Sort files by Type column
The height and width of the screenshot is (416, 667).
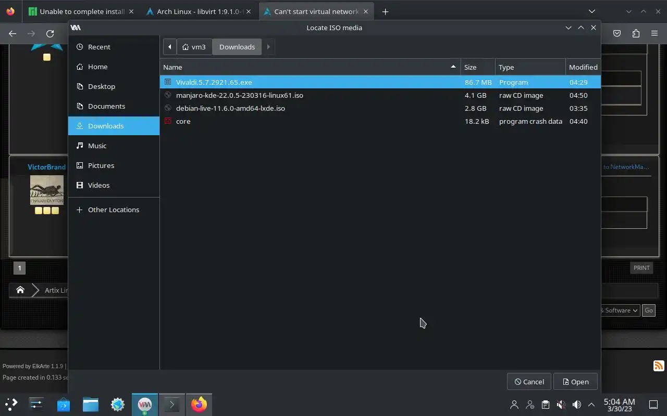[x=530, y=67]
